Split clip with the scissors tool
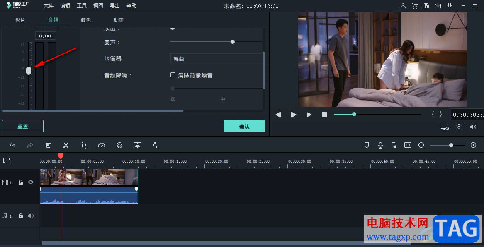484x247 pixels. 66,145
